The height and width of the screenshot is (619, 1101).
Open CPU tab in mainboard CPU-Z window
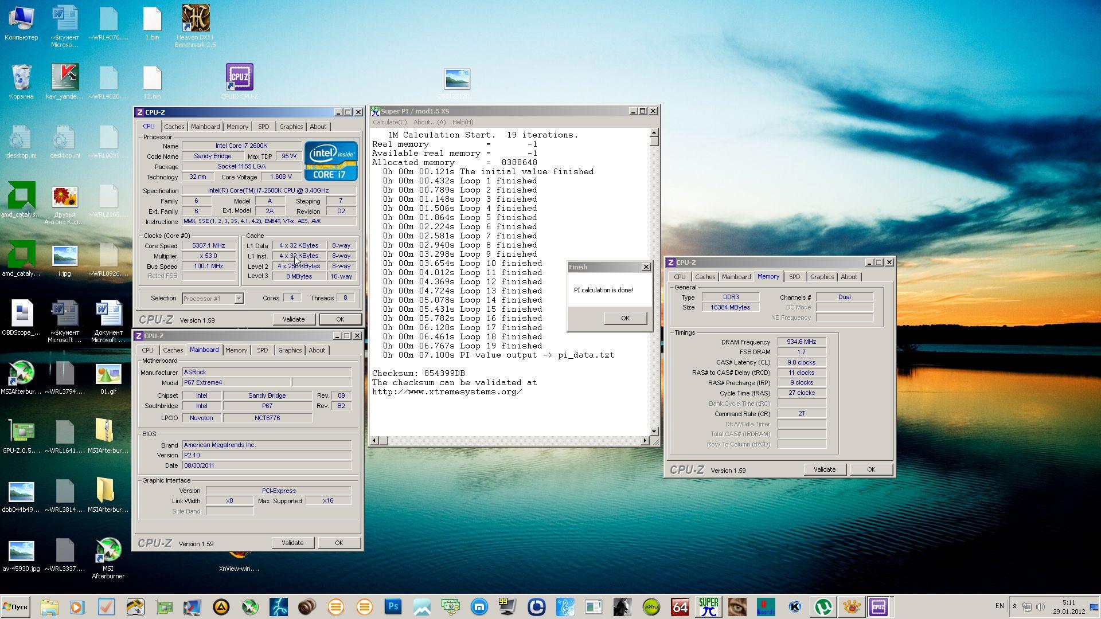[x=147, y=350]
